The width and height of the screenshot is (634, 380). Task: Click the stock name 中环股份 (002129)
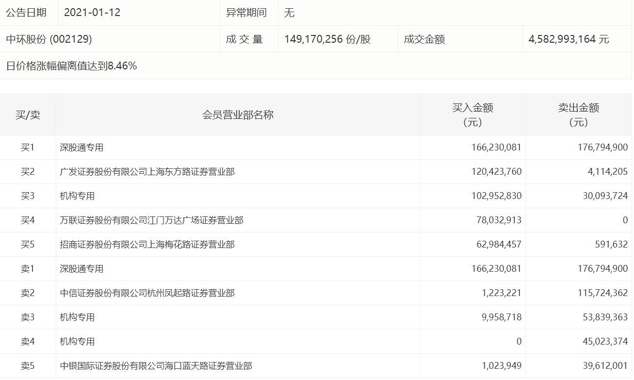tap(49, 39)
